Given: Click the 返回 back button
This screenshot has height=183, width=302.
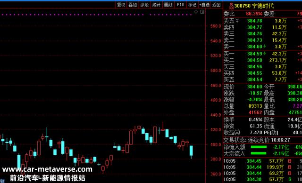Looking at the screenshot, I should [x=216, y=5].
